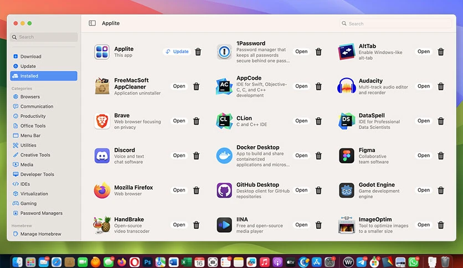
Task: Uninstall GitHub Desktop with its trash icon
Action: pyautogui.click(x=318, y=190)
